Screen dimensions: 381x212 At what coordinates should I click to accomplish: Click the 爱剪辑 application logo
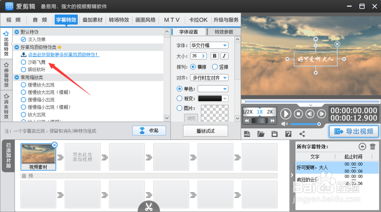pyautogui.click(x=9, y=6)
